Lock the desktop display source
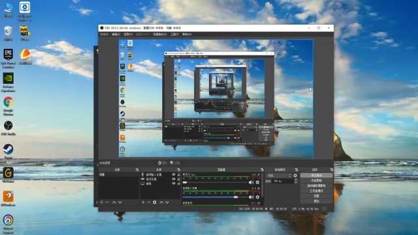The image size is (418, 235). click(x=178, y=183)
